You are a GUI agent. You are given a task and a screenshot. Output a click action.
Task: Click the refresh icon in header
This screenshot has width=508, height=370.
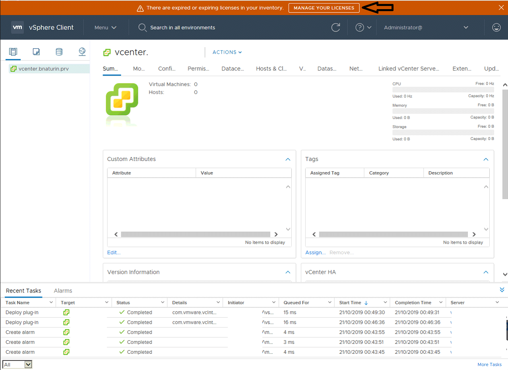(x=336, y=27)
